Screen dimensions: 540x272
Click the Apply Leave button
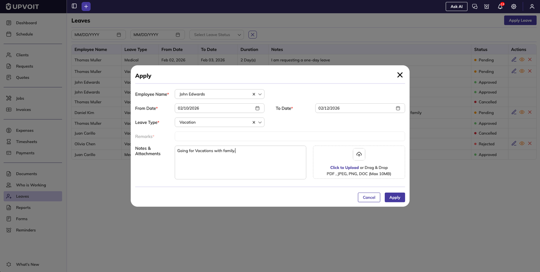pyautogui.click(x=520, y=20)
